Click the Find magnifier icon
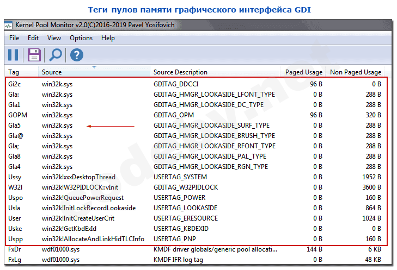The height and width of the screenshot is (270, 397). coord(56,54)
